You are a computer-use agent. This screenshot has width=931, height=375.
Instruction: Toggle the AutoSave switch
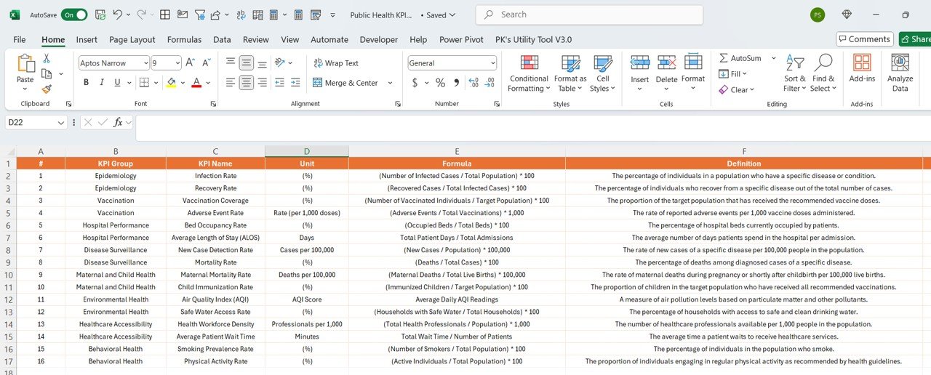(x=74, y=15)
